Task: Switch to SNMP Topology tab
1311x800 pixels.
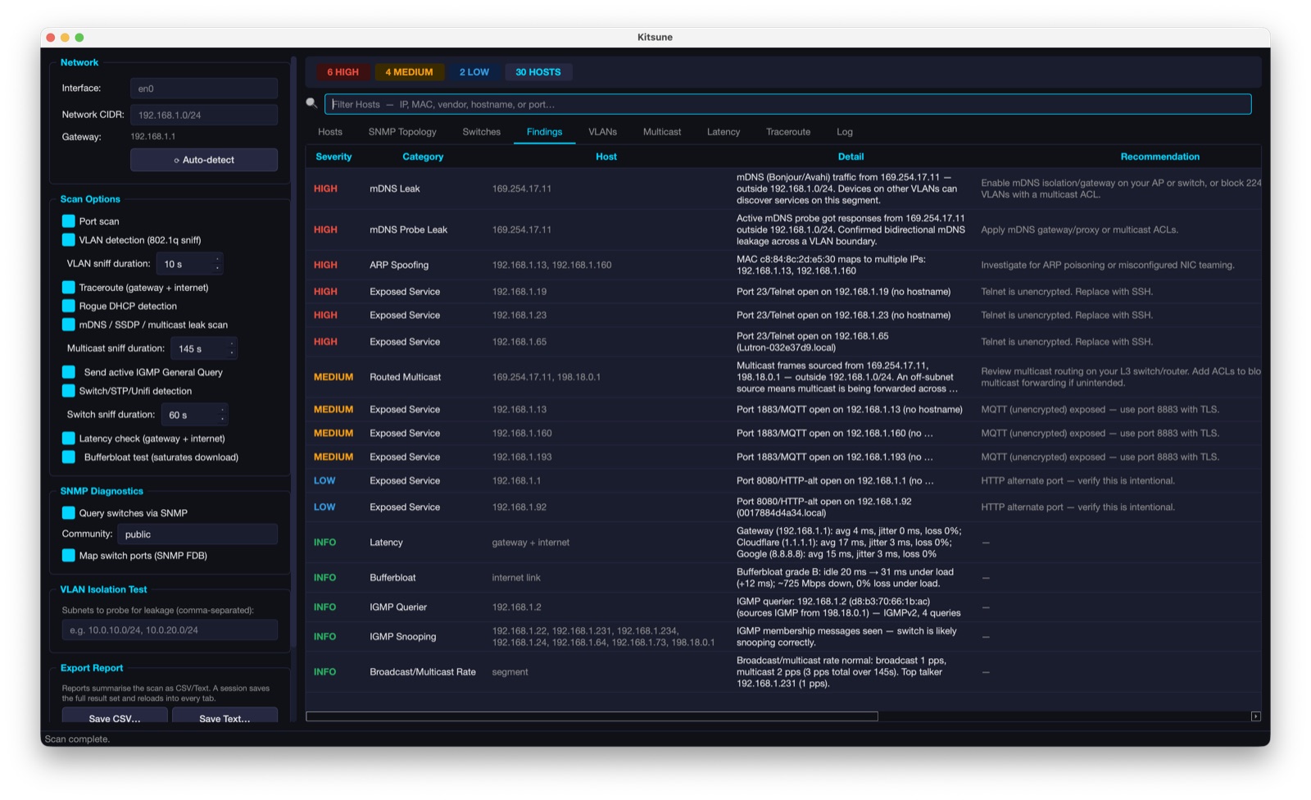Action: [x=402, y=132]
